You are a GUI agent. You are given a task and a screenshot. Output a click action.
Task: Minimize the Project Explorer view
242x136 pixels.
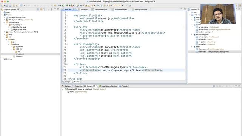tap(55, 9)
